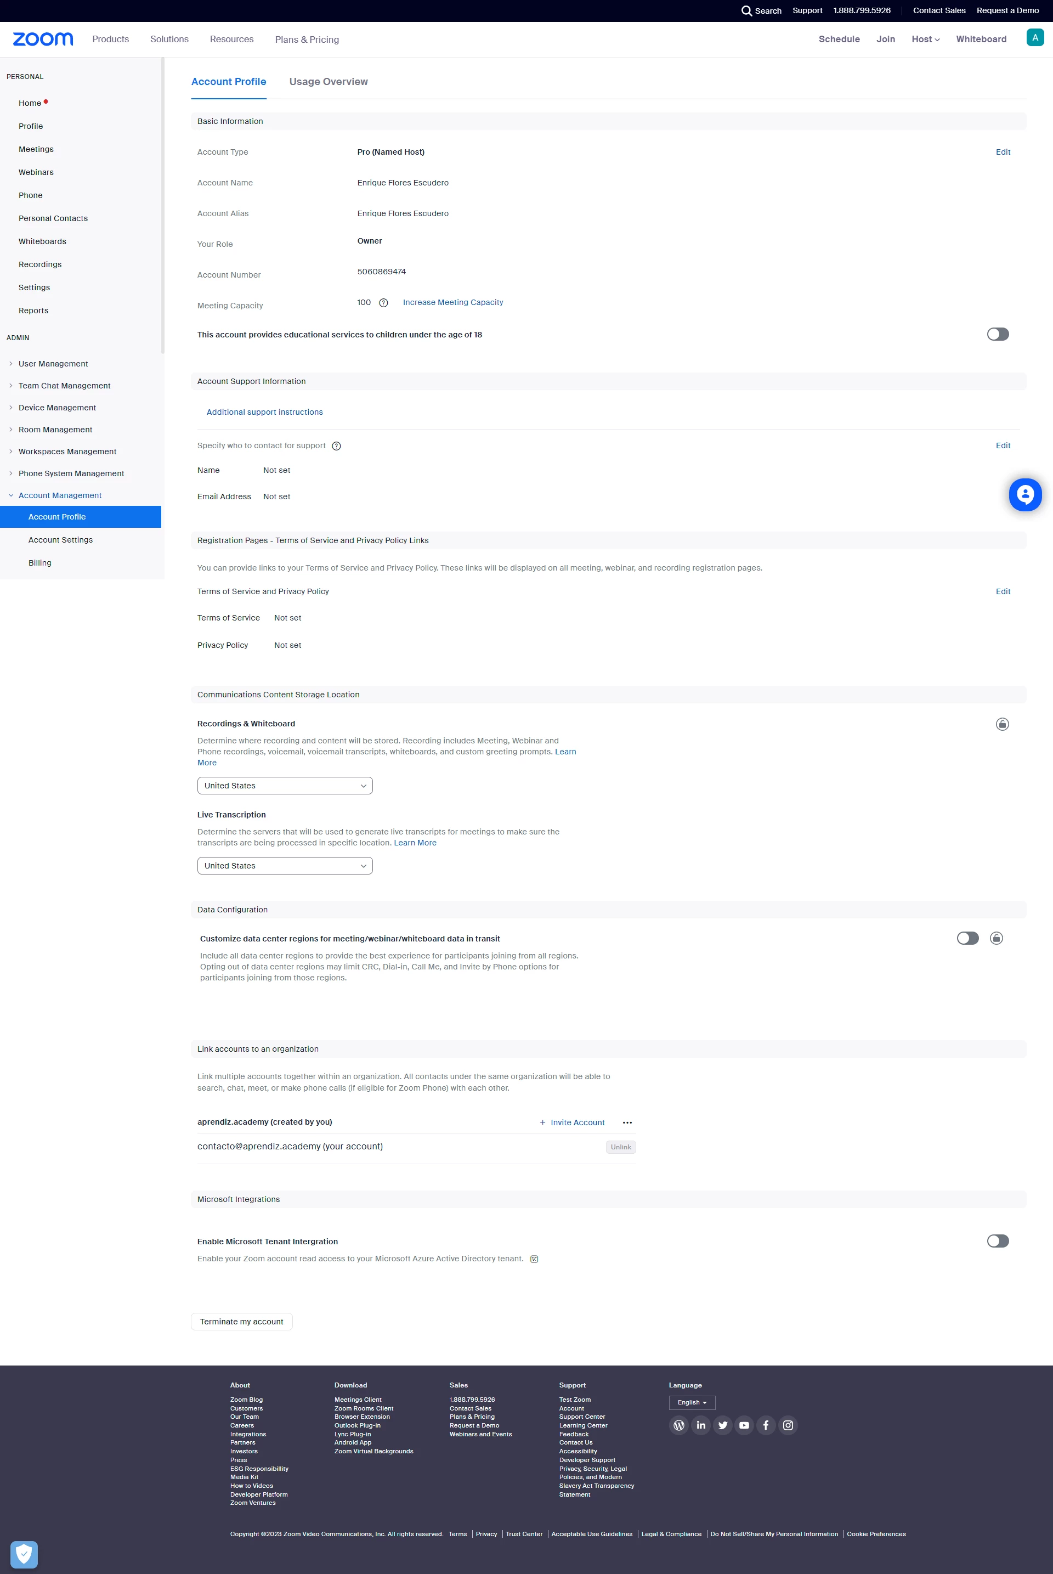The width and height of the screenshot is (1053, 1574).
Task: Switch to Usage Overview tab
Action: coord(329,81)
